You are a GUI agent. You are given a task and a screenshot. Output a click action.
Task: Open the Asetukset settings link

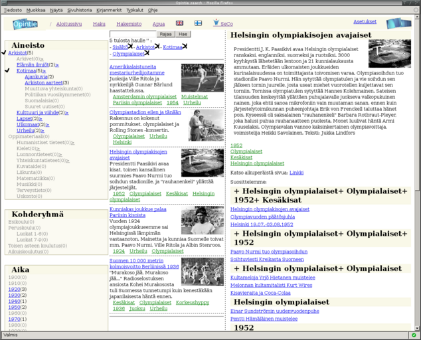tap(365, 21)
